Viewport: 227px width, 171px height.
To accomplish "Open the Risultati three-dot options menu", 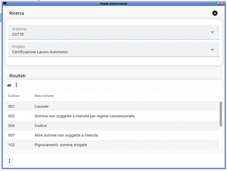I will coord(16,85).
